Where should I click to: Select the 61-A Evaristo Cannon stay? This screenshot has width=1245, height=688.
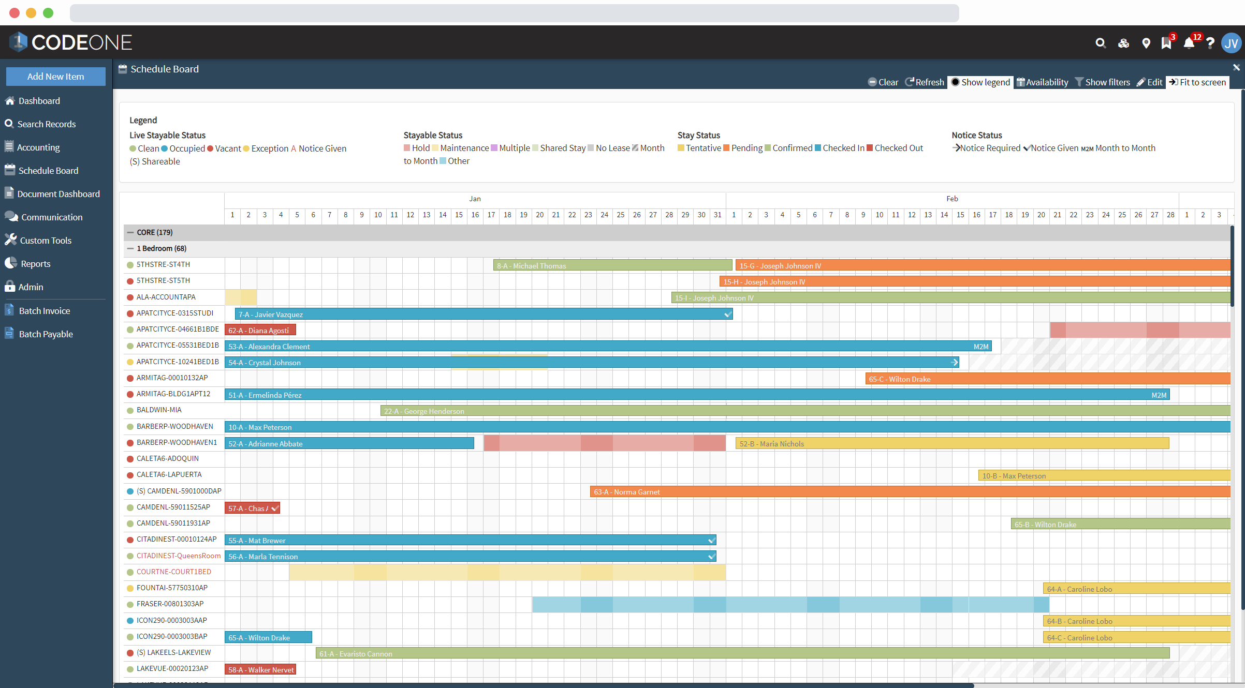pos(742,654)
